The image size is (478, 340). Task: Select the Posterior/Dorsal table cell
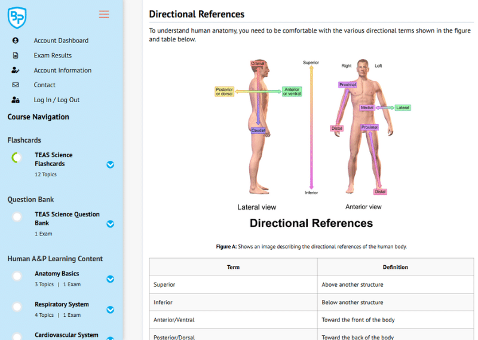(x=233, y=335)
